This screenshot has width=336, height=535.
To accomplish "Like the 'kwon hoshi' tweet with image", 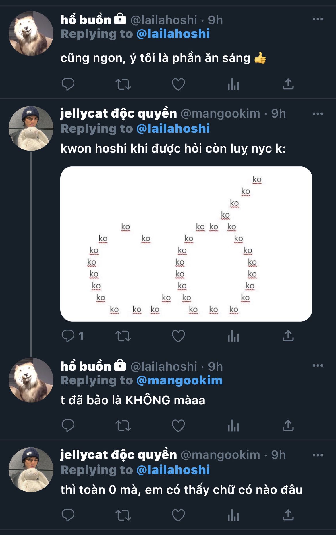I will [178, 336].
